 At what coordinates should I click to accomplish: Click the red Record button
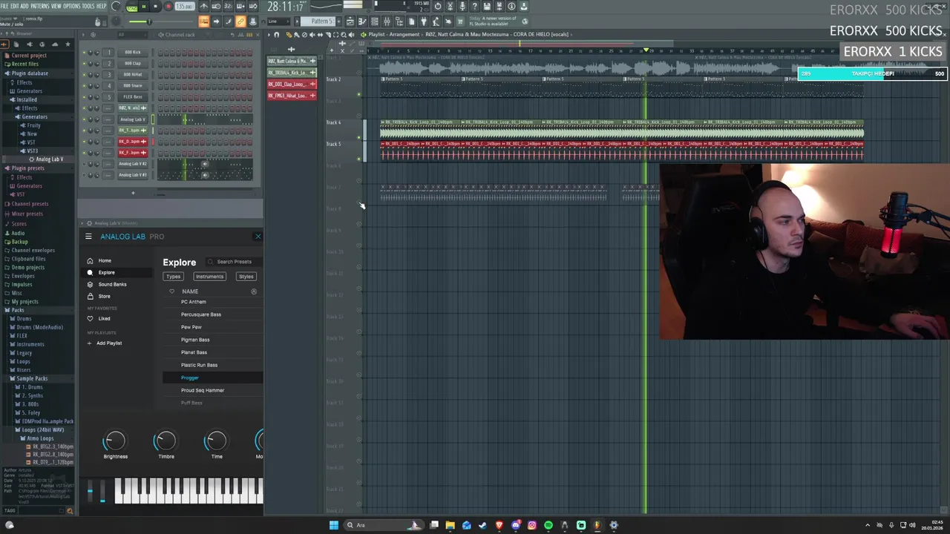[x=168, y=7]
